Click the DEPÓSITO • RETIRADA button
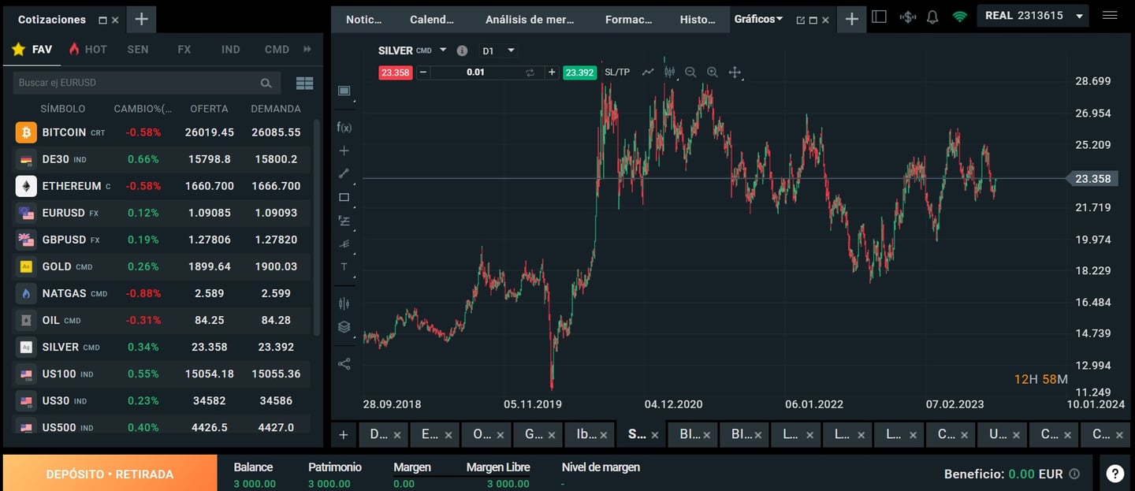The width and height of the screenshot is (1135, 491). click(110, 474)
